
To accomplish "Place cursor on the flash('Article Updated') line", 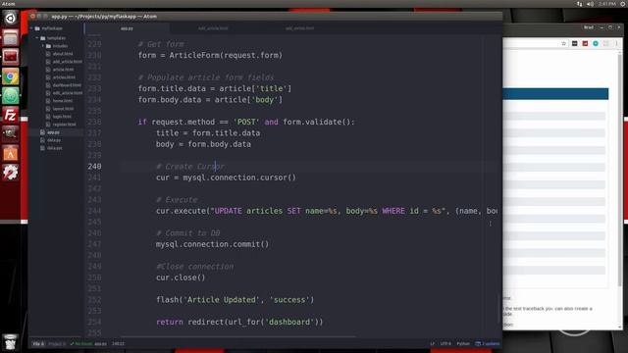I will (235, 299).
